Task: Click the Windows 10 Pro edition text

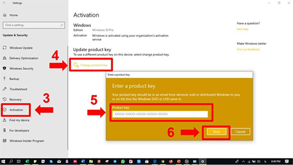Action: click(x=103, y=30)
